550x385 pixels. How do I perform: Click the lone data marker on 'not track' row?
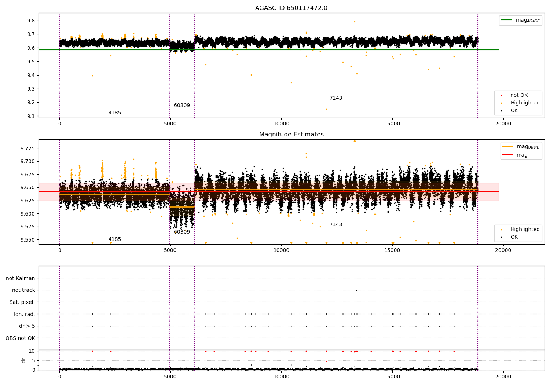(356, 290)
